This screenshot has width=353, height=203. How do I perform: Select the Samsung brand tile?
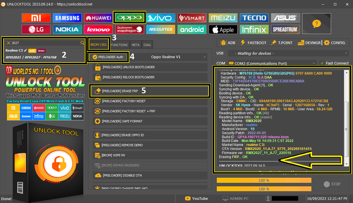[67, 18]
